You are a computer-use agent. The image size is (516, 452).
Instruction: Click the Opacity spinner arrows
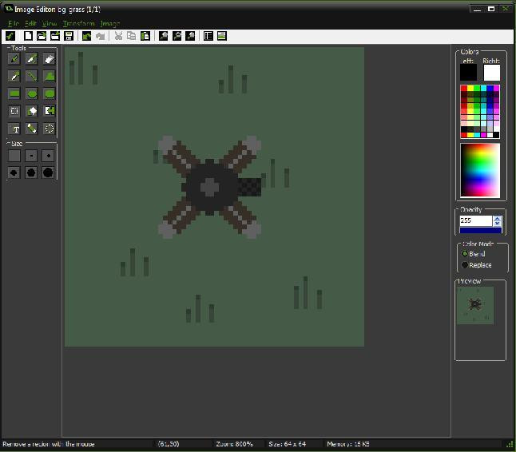498,220
